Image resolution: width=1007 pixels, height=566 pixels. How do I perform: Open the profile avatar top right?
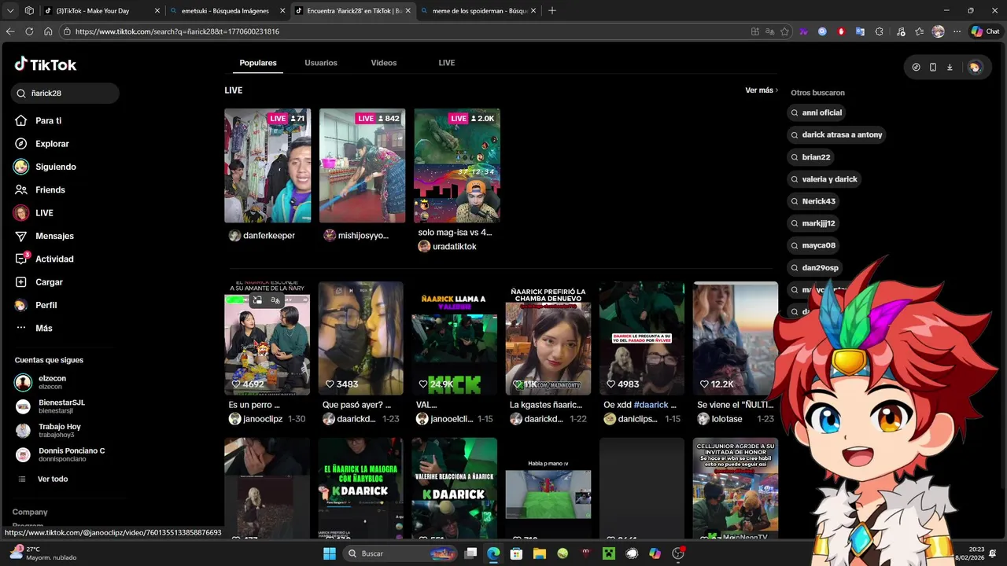click(x=975, y=68)
